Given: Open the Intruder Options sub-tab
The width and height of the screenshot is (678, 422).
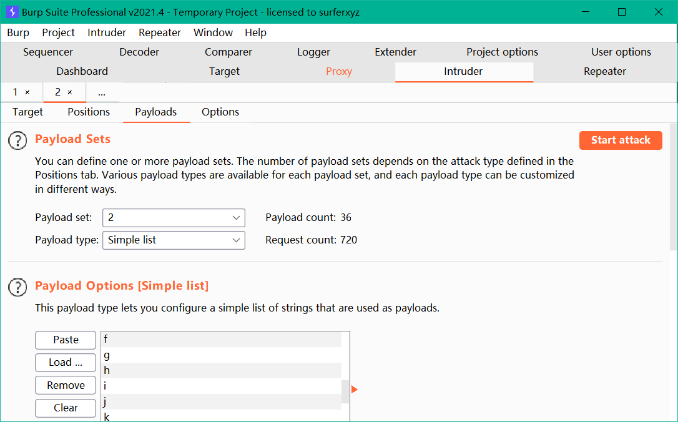Looking at the screenshot, I should [220, 112].
